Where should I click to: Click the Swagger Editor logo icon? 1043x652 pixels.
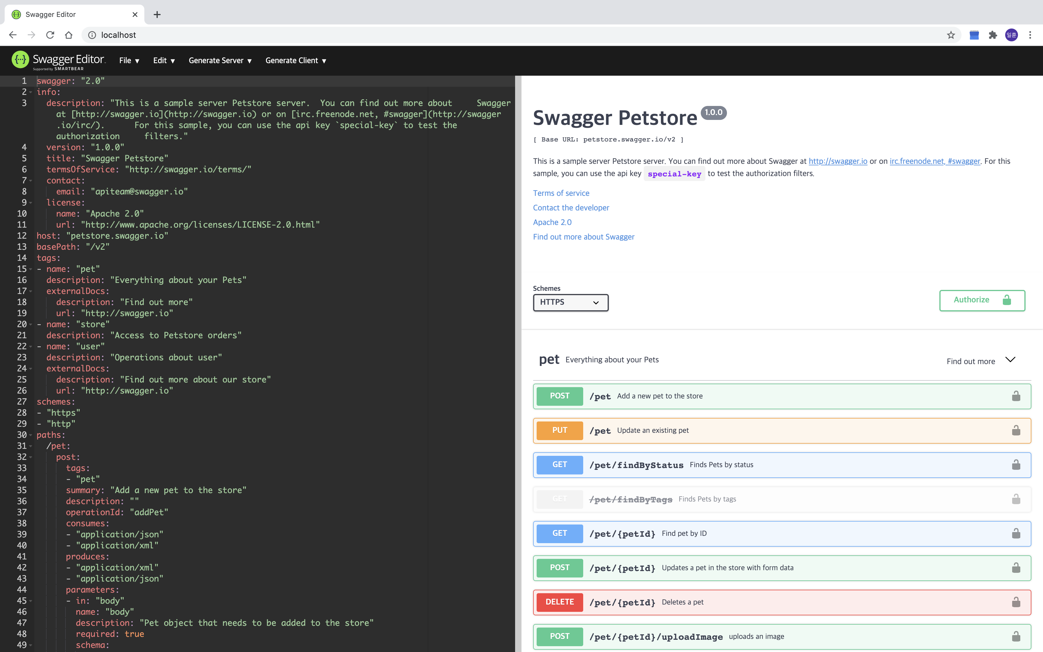click(20, 60)
